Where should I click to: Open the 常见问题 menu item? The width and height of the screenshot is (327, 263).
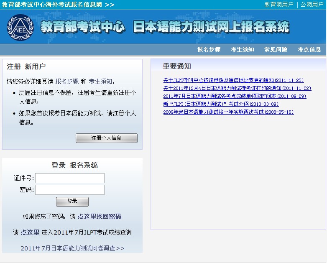point(276,49)
